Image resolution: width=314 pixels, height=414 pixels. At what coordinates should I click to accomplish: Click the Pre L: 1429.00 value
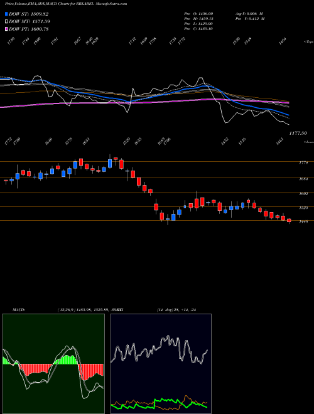[x=198, y=24]
